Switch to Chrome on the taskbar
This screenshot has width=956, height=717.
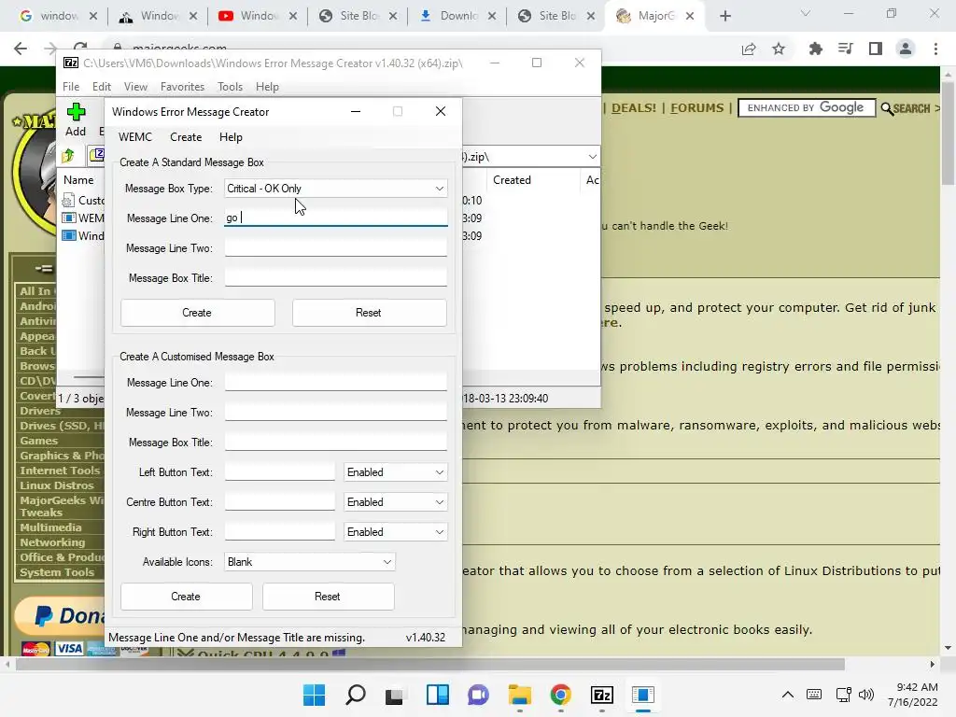point(560,695)
